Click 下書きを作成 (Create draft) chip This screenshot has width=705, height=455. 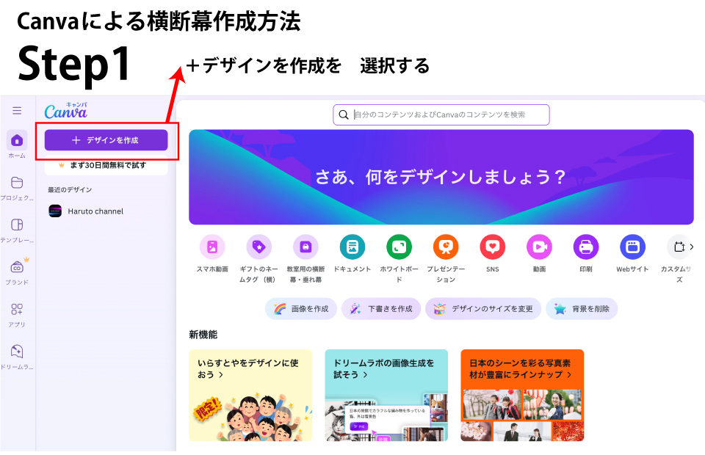coord(381,308)
